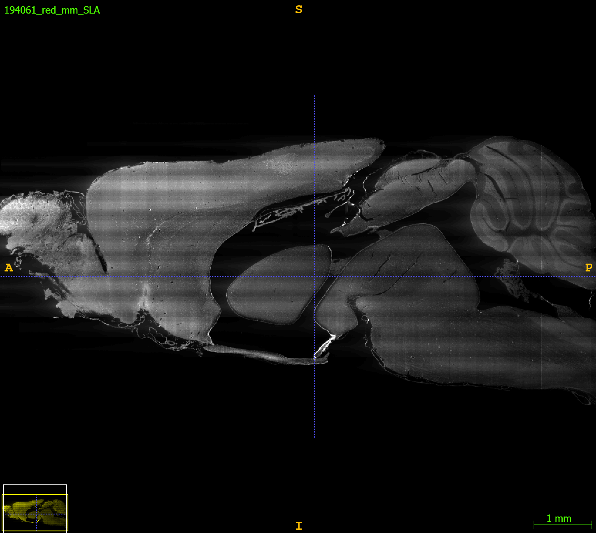
Task: Click the "S" superior orientation marker
Action: 299,10
